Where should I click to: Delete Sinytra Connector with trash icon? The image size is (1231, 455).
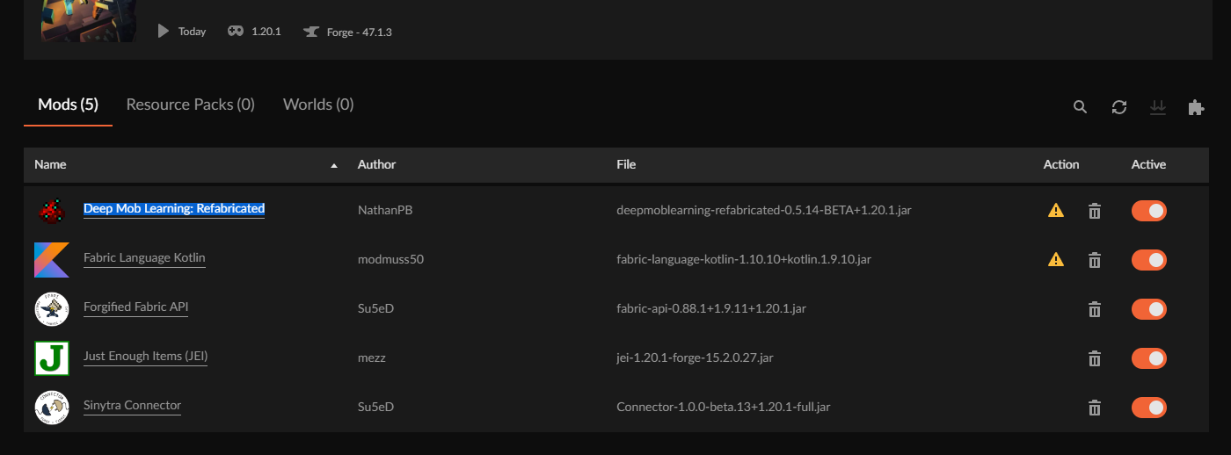[1095, 408]
